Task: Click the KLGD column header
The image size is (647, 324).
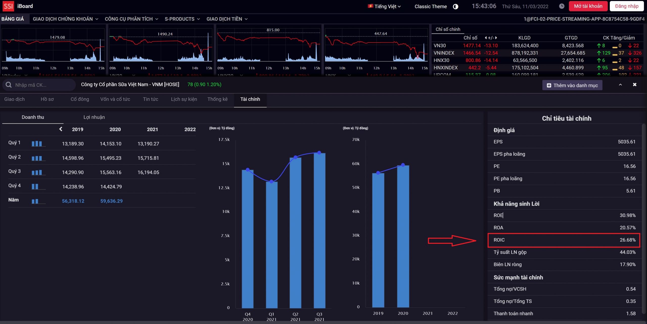Action: pyautogui.click(x=524, y=38)
